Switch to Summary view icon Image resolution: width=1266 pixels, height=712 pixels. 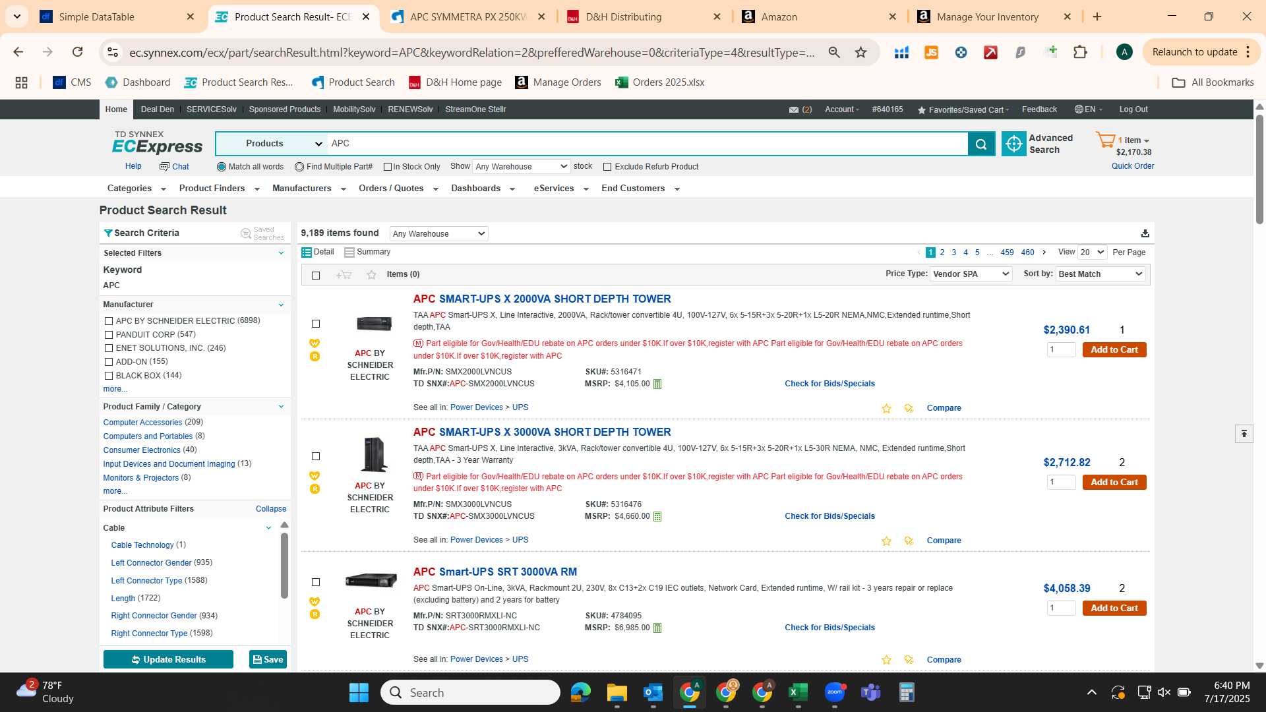(349, 252)
